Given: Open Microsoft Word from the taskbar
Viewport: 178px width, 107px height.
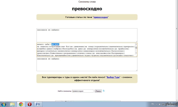Looking at the screenshot, I should pyautogui.click(x=38, y=104).
